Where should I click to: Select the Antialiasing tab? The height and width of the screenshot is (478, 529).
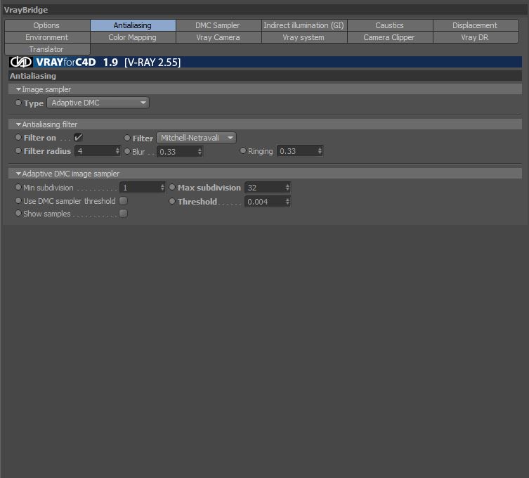(x=133, y=25)
